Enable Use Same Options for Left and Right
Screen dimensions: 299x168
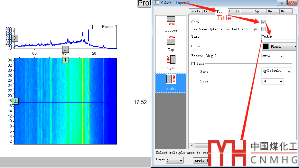264,29
